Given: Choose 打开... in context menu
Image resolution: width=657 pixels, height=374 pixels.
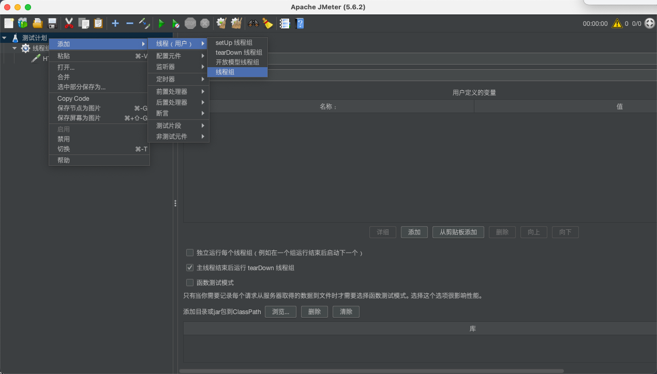Looking at the screenshot, I should coord(98,67).
